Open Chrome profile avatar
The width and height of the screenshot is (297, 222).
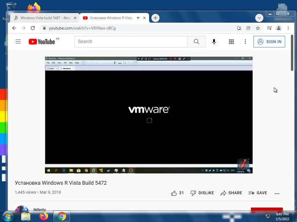[x=279, y=28]
